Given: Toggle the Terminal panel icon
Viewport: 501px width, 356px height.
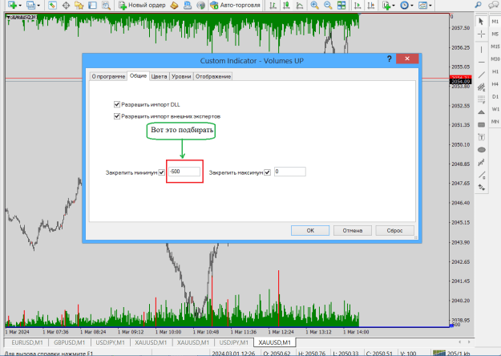Looking at the screenshot, I should click(92, 5).
